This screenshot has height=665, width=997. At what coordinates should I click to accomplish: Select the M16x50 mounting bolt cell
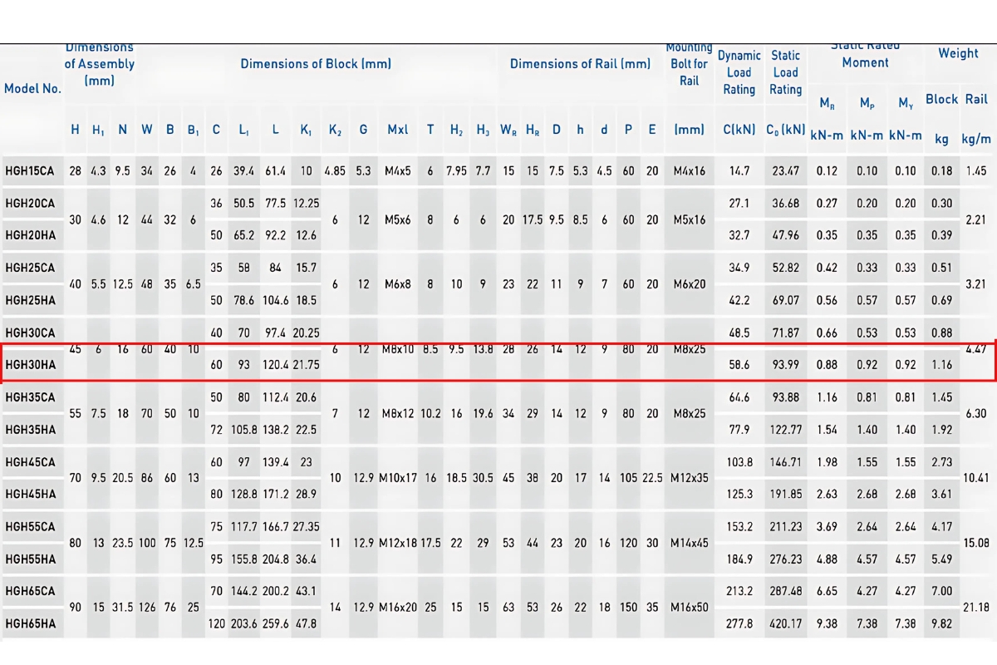tap(689, 608)
